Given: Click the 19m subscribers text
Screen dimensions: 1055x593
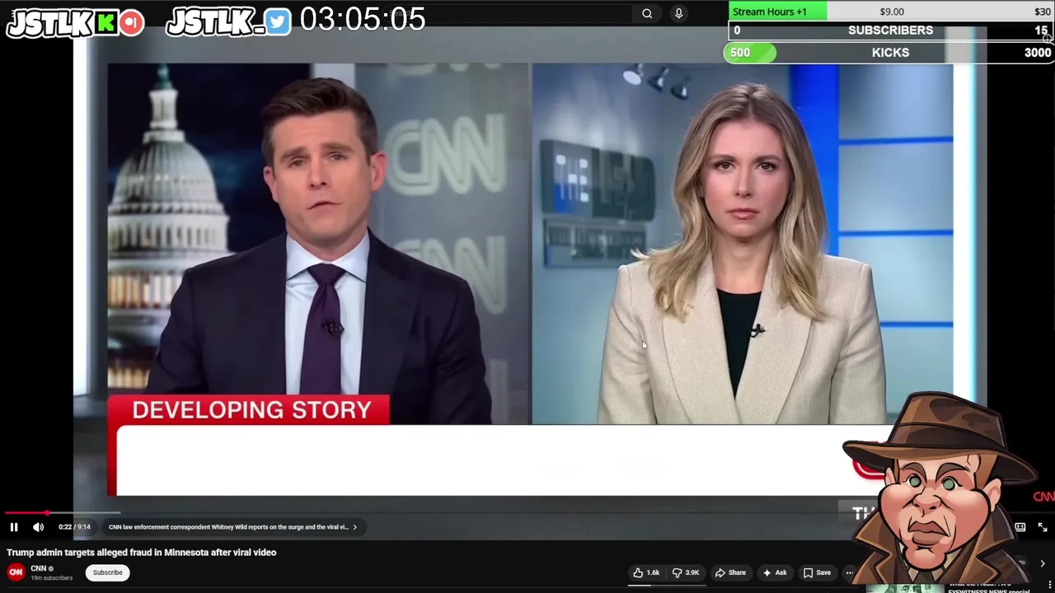Looking at the screenshot, I should pyautogui.click(x=51, y=578).
